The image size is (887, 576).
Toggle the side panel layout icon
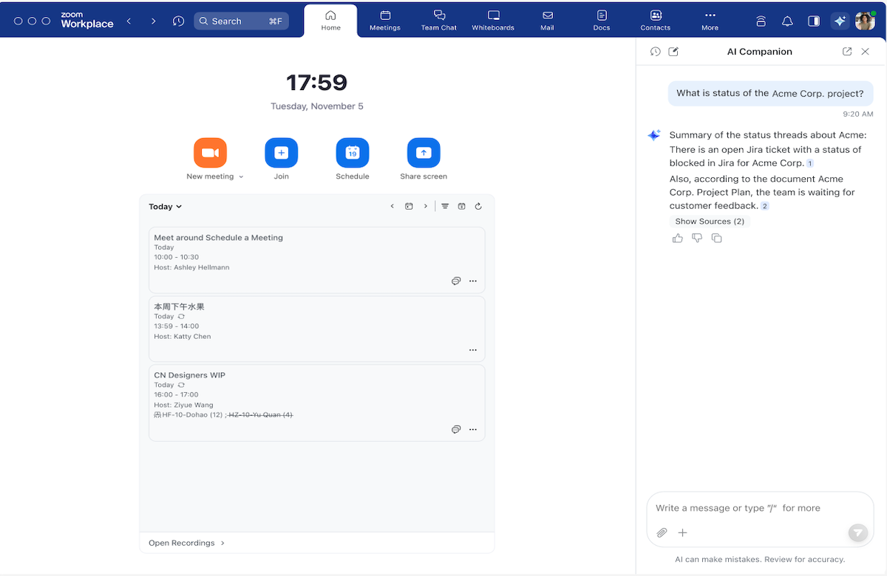click(814, 21)
